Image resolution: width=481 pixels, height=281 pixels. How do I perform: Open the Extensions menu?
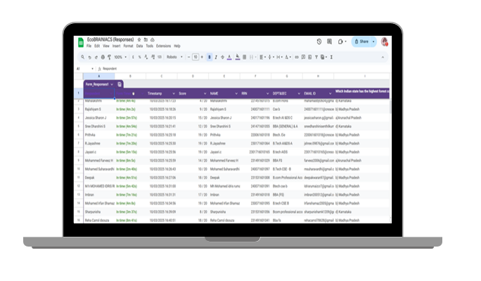[163, 46]
